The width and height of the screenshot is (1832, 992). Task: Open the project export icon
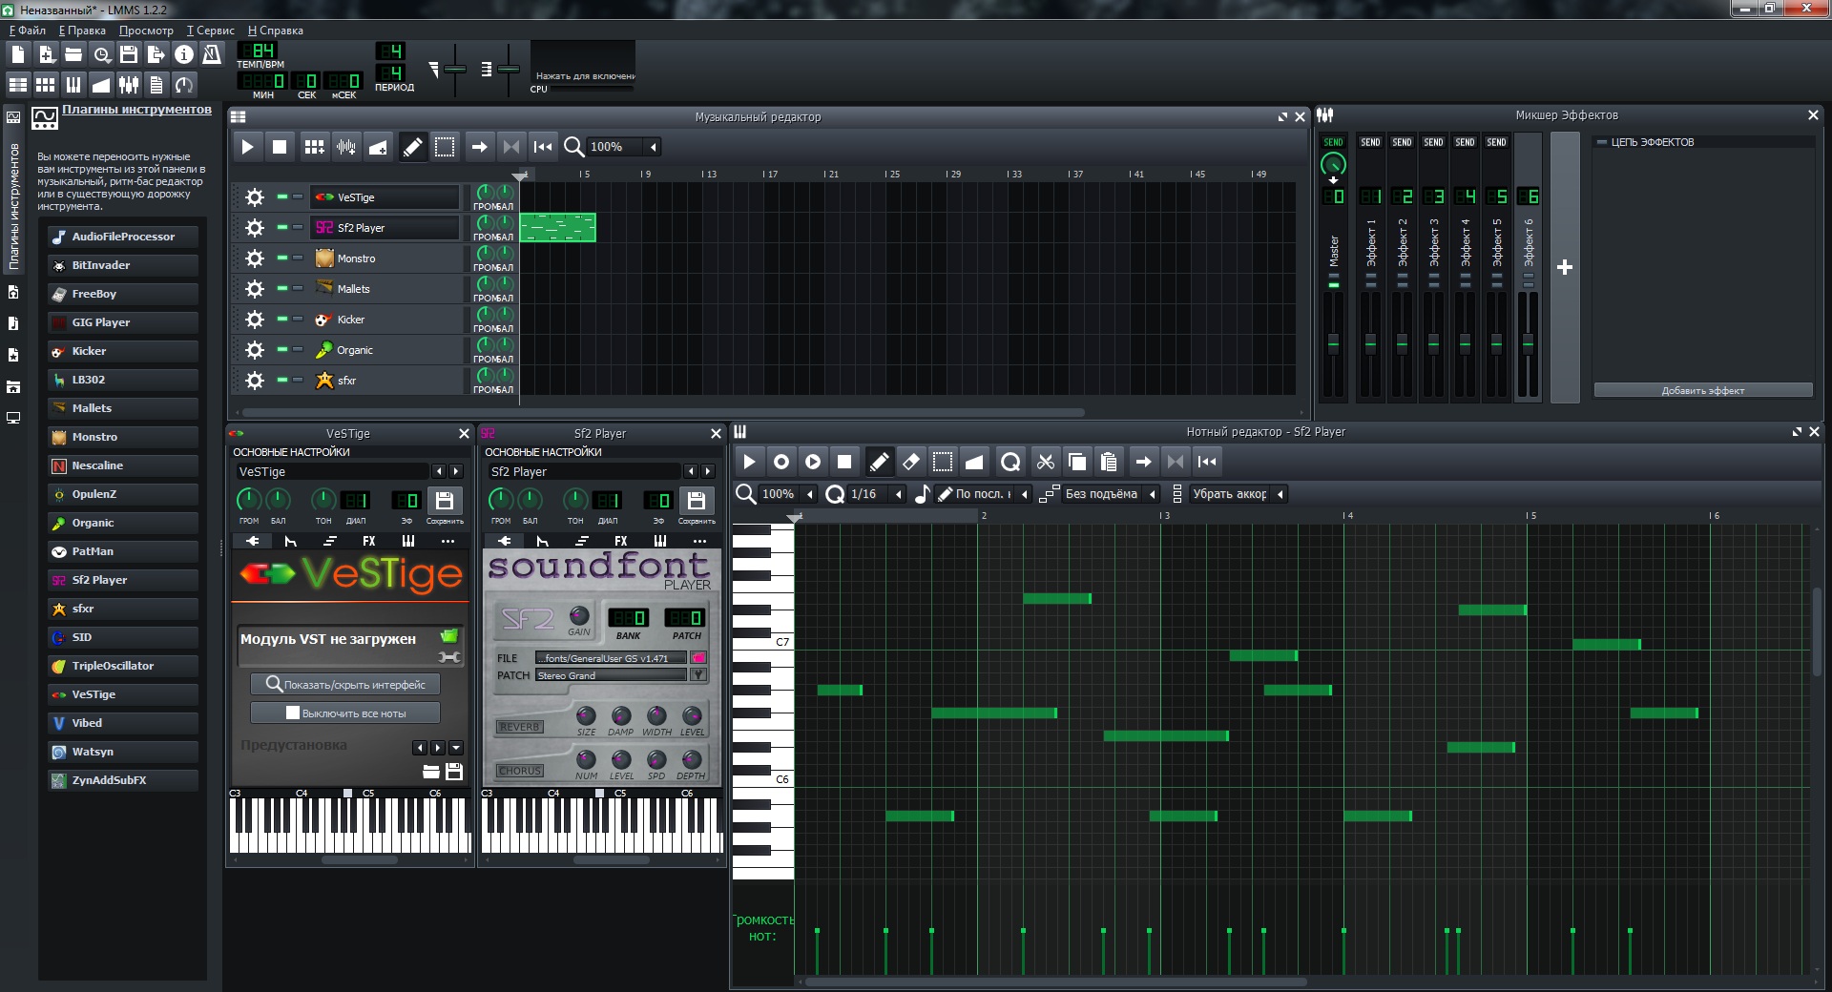point(156,54)
